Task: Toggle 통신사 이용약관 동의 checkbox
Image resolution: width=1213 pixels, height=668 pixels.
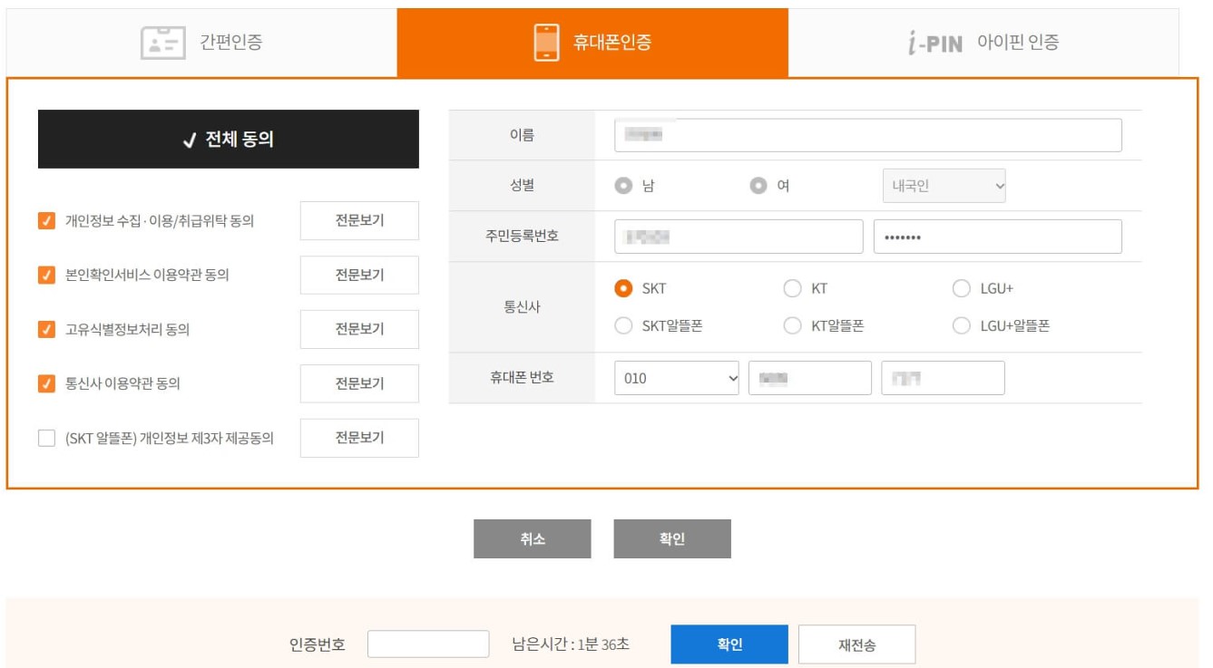Action: 46,383
